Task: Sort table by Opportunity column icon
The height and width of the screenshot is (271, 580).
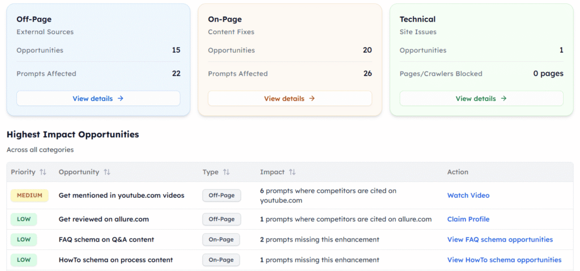Action: (107, 172)
